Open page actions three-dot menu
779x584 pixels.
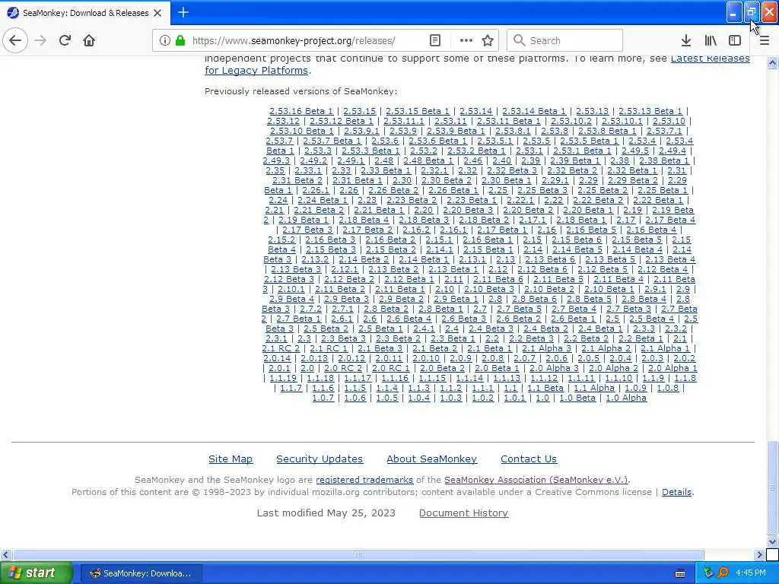(466, 40)
